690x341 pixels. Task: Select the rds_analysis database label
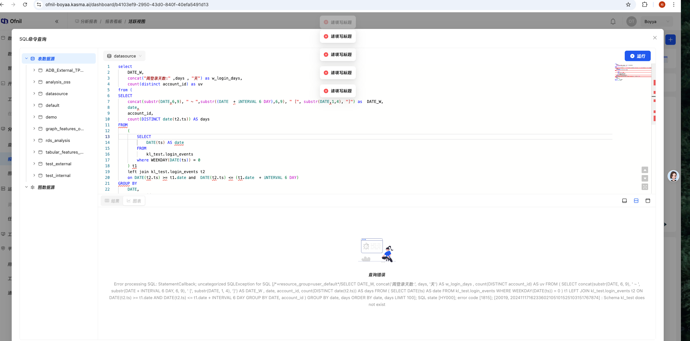[58, 140]
